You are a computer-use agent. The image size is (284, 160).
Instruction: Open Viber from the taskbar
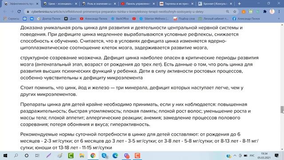pyautogui.click(x=126, y=156)
